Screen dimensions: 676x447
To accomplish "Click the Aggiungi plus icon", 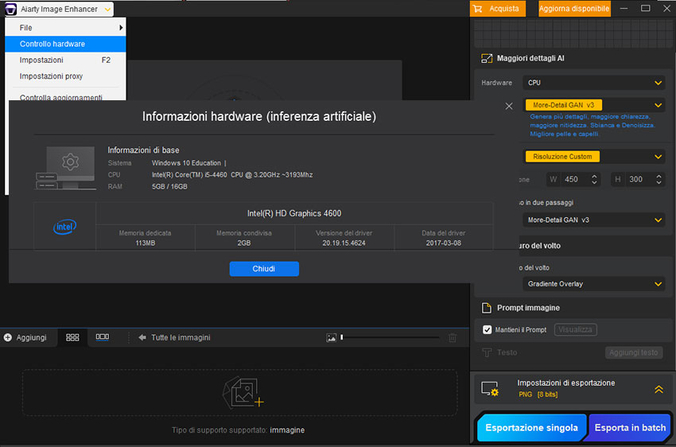I will click(8, 337).
